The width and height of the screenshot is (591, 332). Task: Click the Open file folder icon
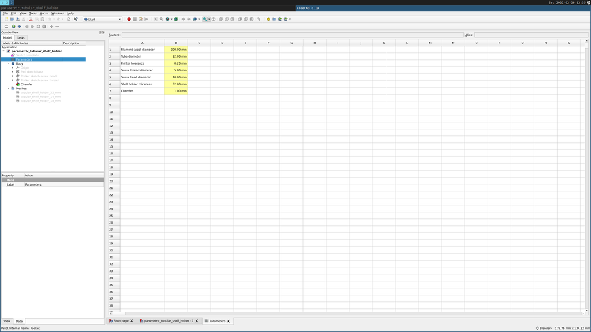[x=12, y=19]
